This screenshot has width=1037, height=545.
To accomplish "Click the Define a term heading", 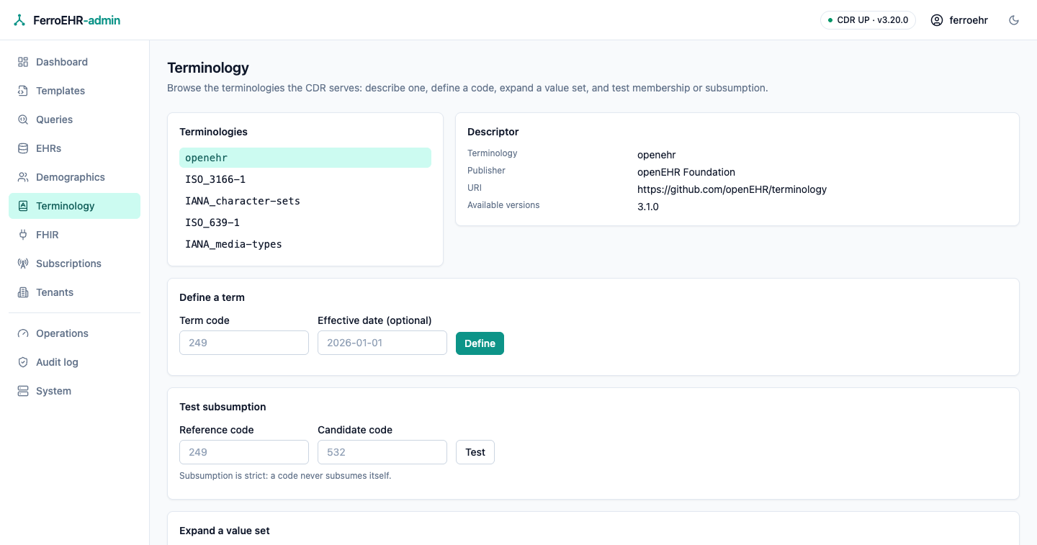I will pyautogui.click(x=212, y=297).
